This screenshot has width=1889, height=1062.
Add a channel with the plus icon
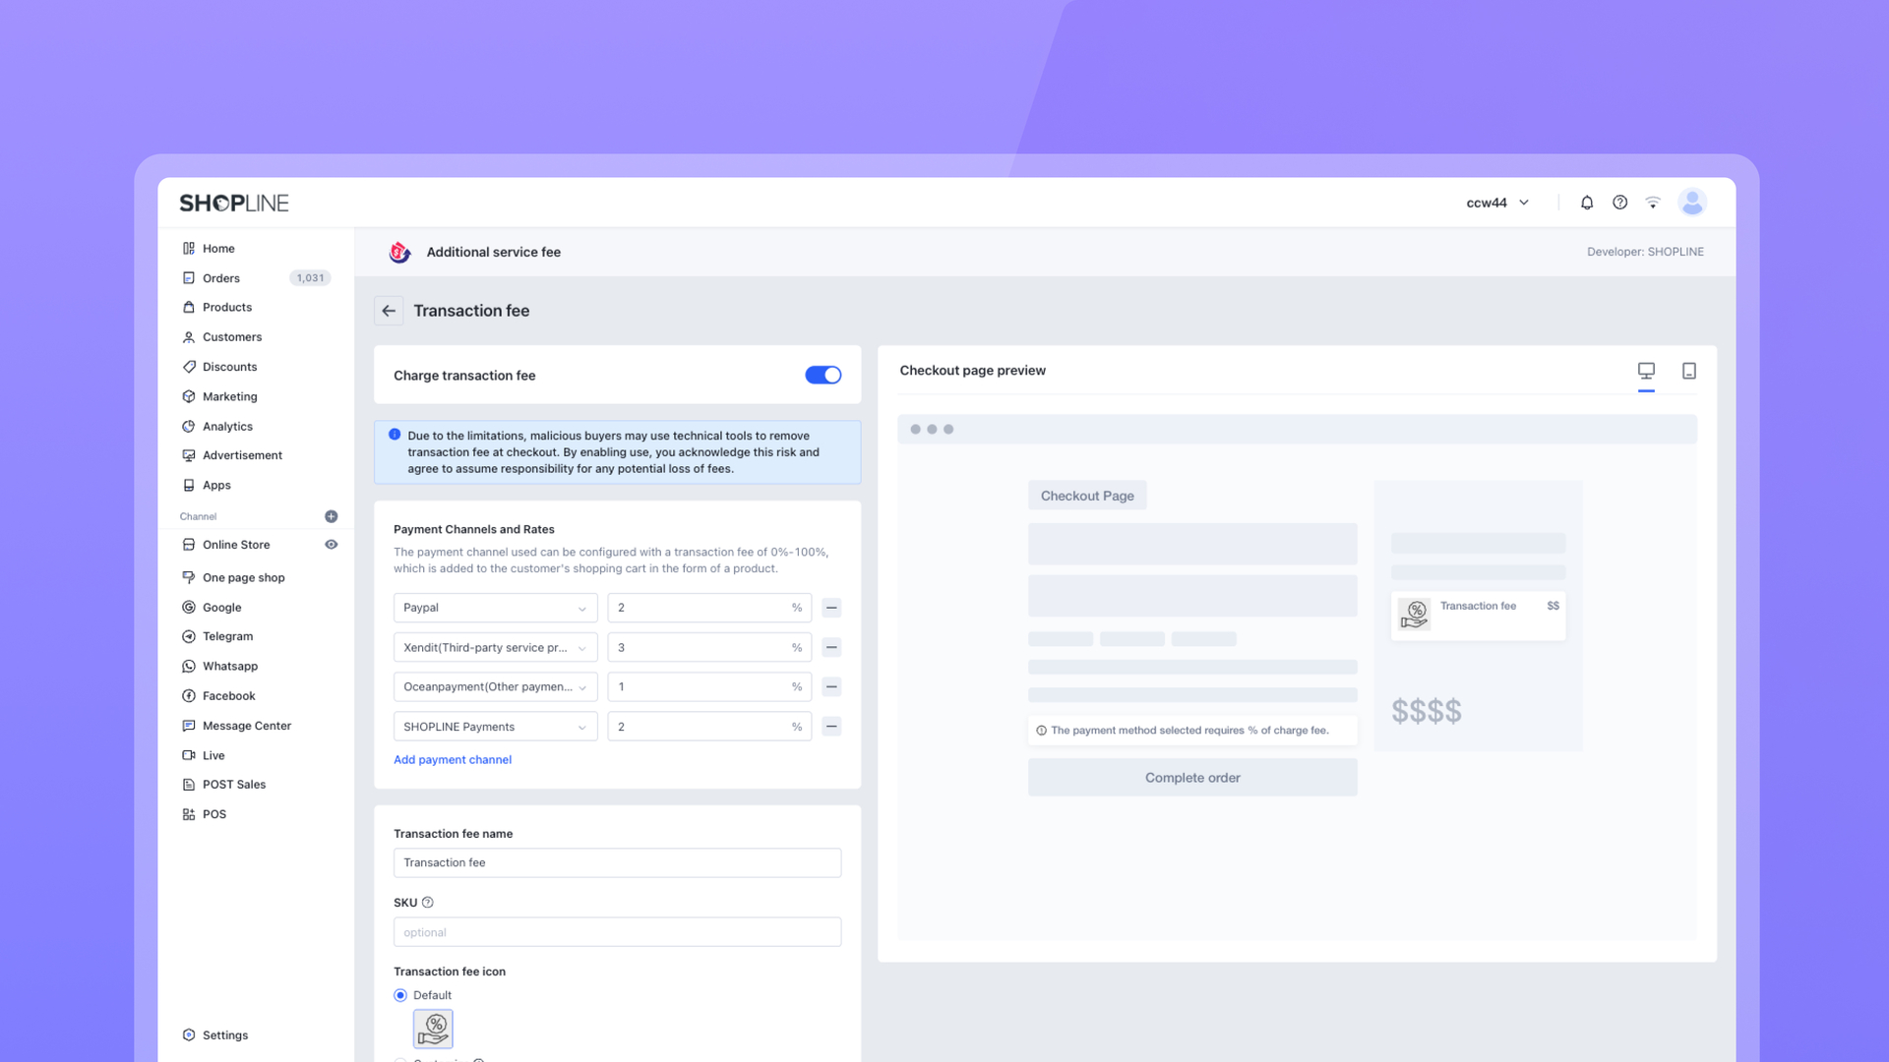332,516
